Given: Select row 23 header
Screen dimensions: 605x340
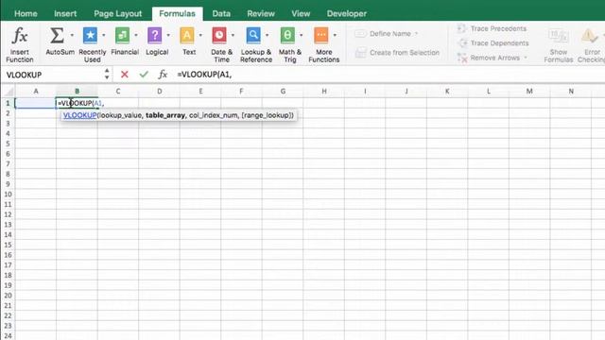Looking at the screenshot, I should coord(8,326).
